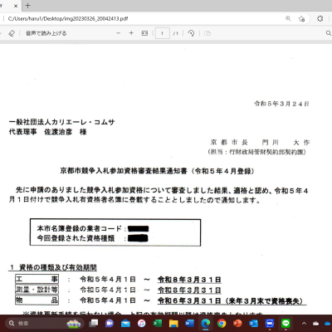This screenshot has height=332, width=332.
Task: Close the current PDF tab
Action: pos(16,6)
